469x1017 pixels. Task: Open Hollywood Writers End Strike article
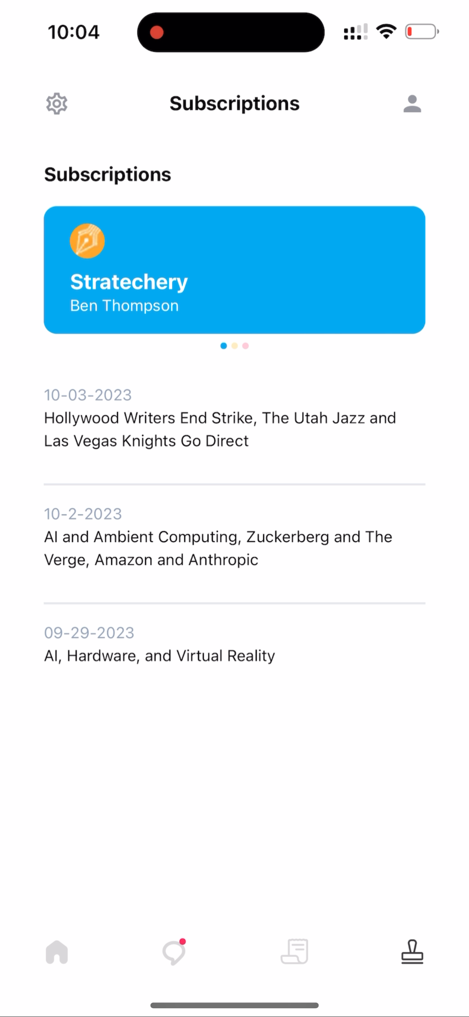(220, 429)
